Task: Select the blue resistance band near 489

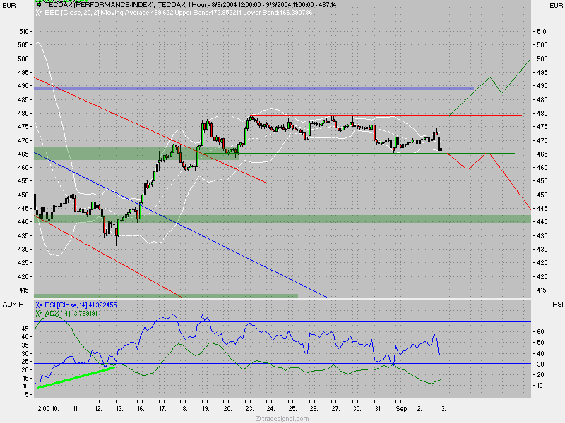Action: pyautogui.click(x=247, y=88)
